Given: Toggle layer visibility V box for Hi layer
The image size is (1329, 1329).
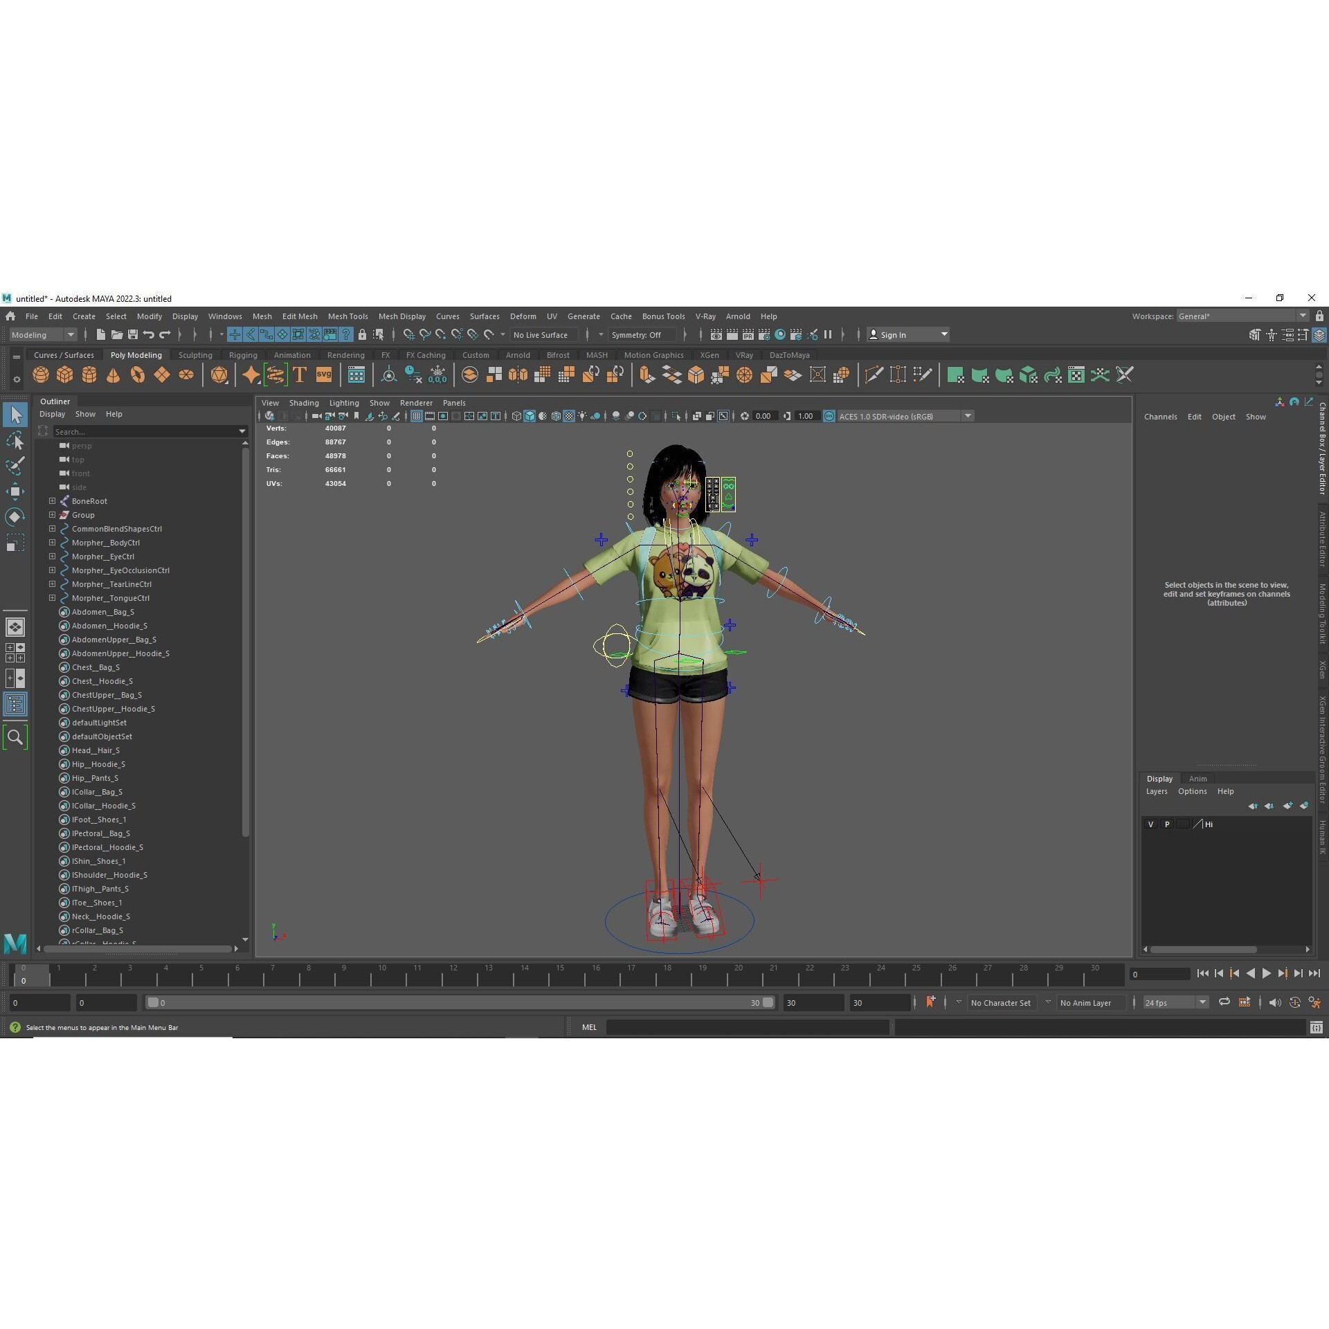Looking at the screenshot, I should (1151, 824).
